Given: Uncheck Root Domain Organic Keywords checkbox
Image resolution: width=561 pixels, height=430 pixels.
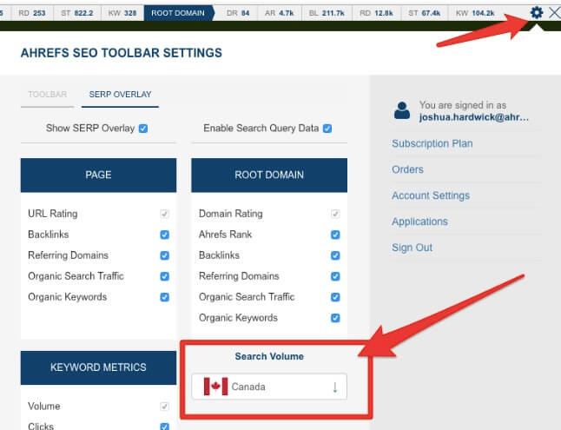Looking at the screenshot, I should click(335, 318).
